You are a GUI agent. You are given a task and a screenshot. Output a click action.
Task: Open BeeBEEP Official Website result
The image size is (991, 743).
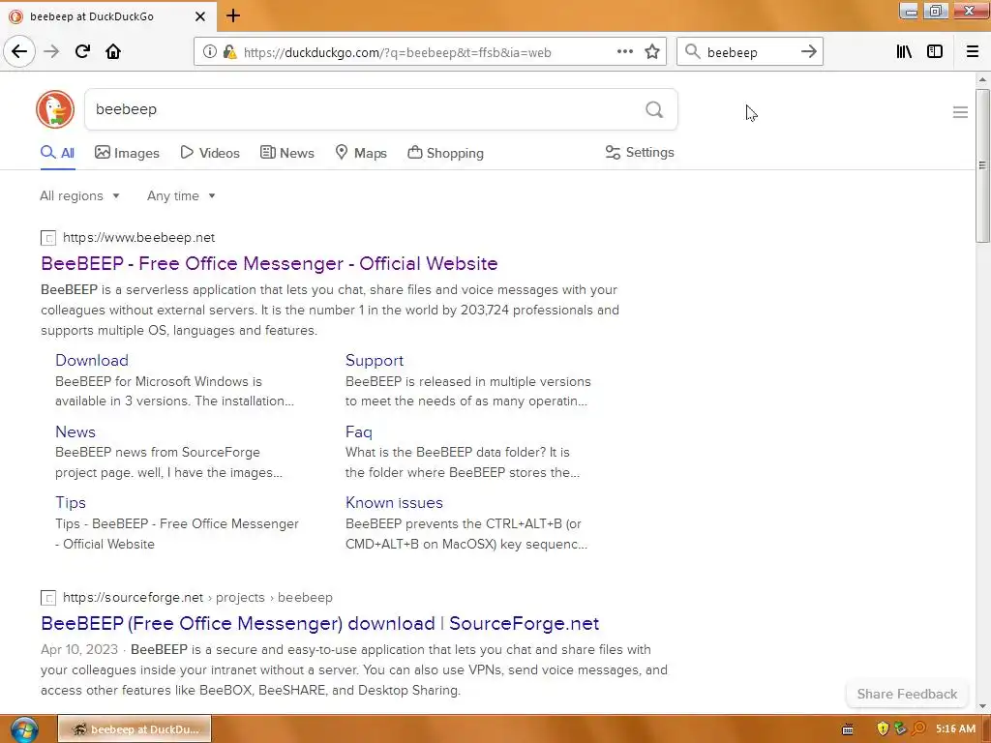coord(269,263)
